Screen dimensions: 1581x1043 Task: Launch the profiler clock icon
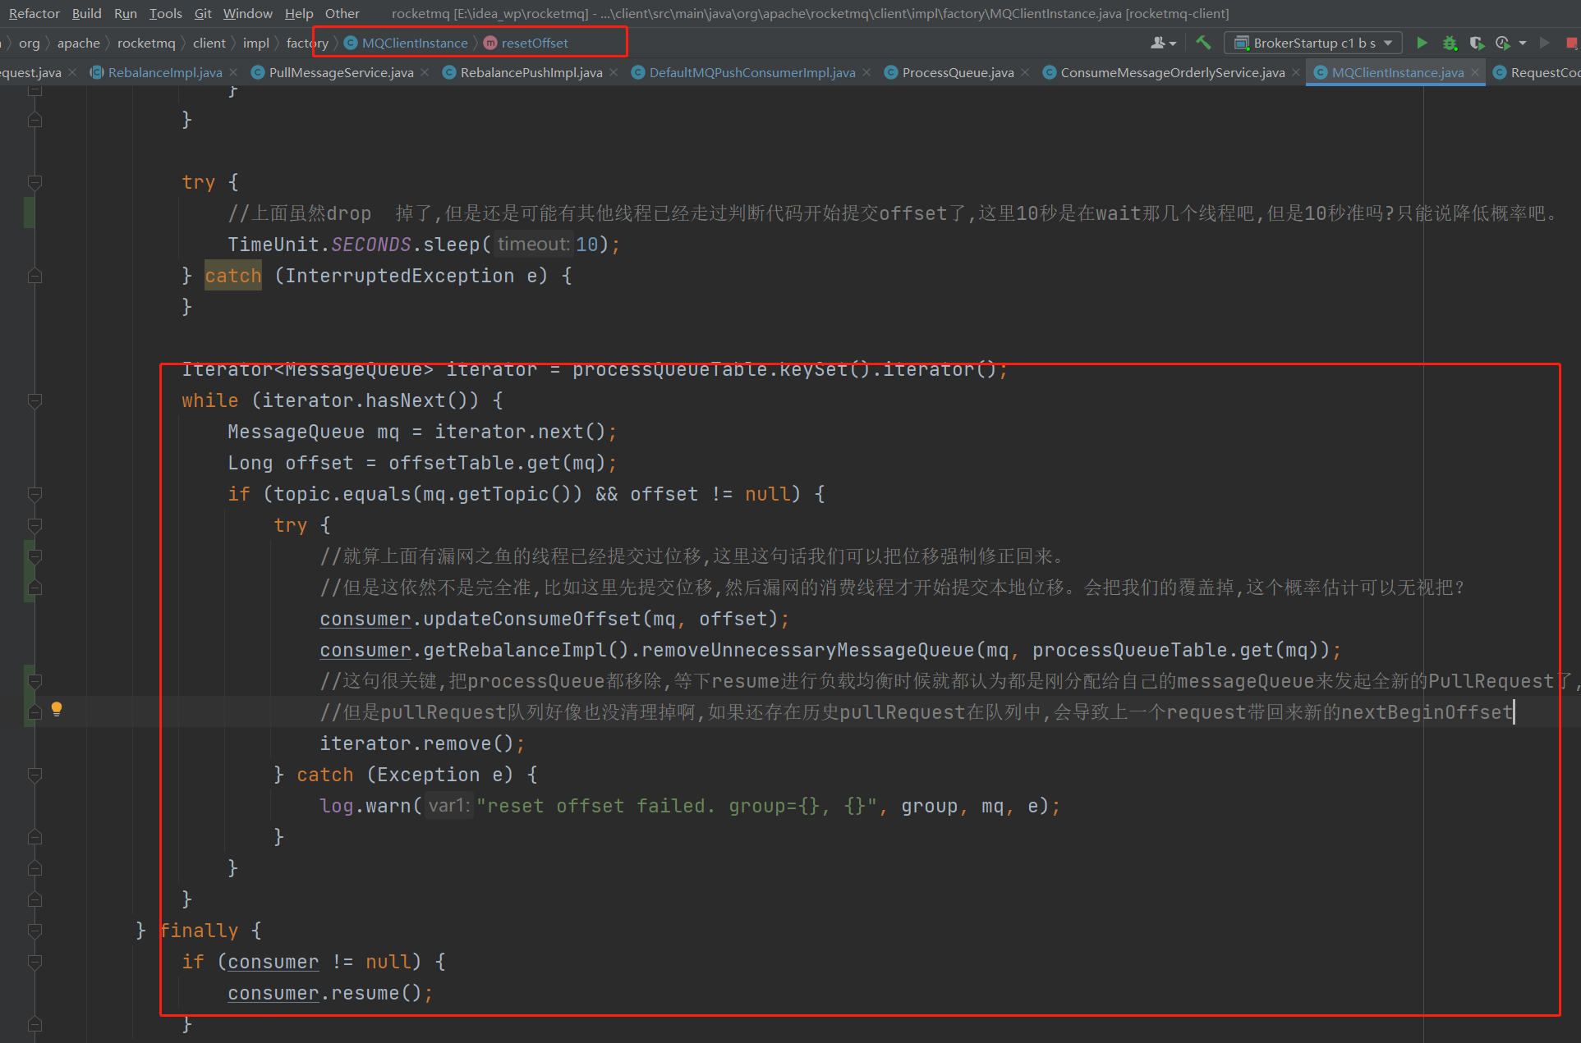point(1501,43)
